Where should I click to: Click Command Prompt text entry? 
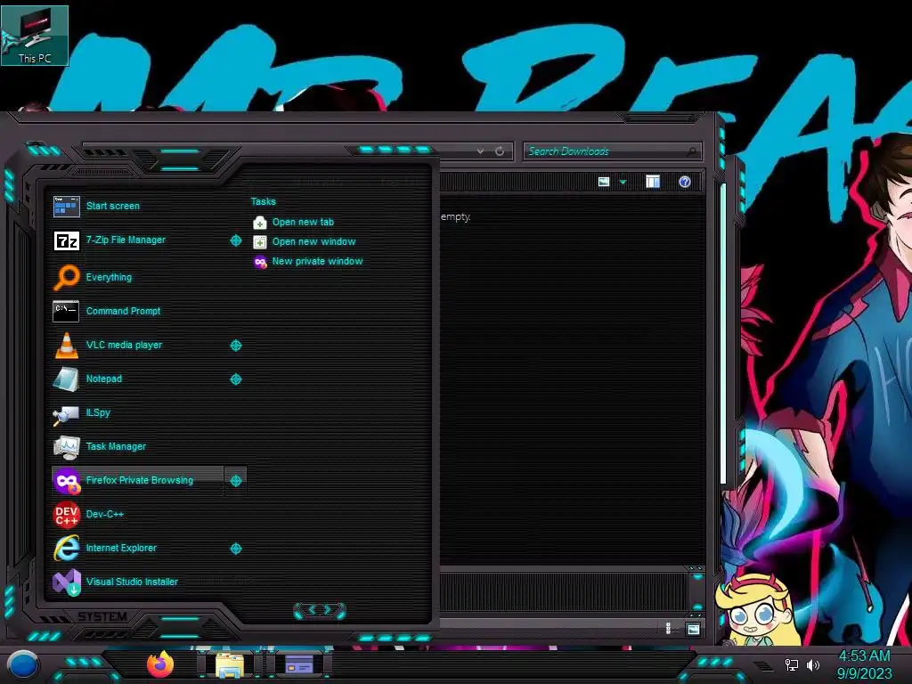click(123, 311)
